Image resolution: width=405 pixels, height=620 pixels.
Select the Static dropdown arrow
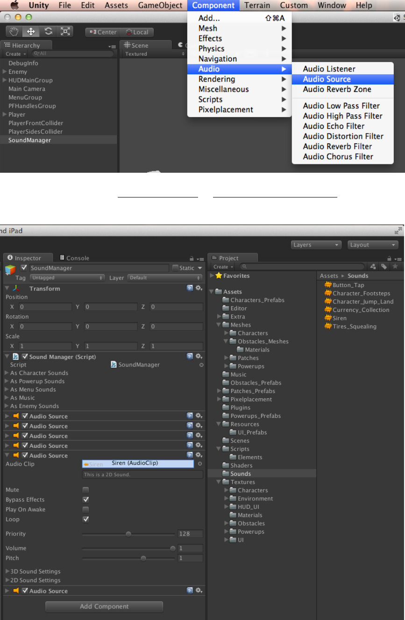200,268
